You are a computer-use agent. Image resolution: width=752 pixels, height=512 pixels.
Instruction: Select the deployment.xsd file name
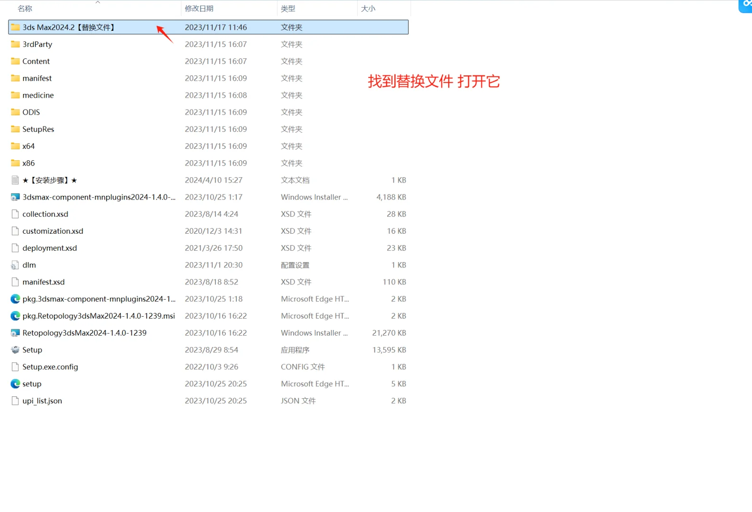point(50,248)
